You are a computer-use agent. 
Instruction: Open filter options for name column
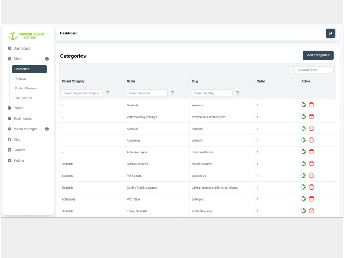(172, 93)
